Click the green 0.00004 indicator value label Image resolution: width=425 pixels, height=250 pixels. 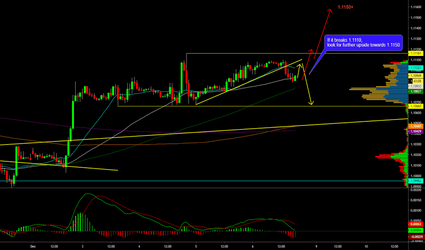415,230
